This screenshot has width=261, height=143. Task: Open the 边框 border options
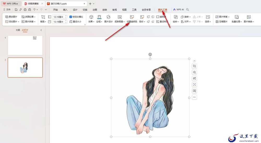(99, 19)
